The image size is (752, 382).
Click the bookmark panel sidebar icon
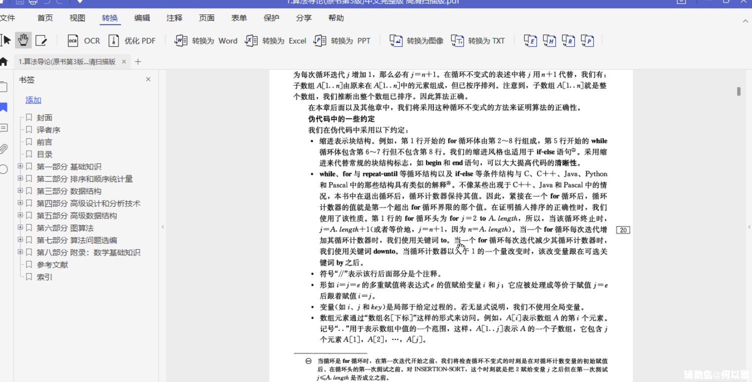pyautogui.click(x=4, y=107)
